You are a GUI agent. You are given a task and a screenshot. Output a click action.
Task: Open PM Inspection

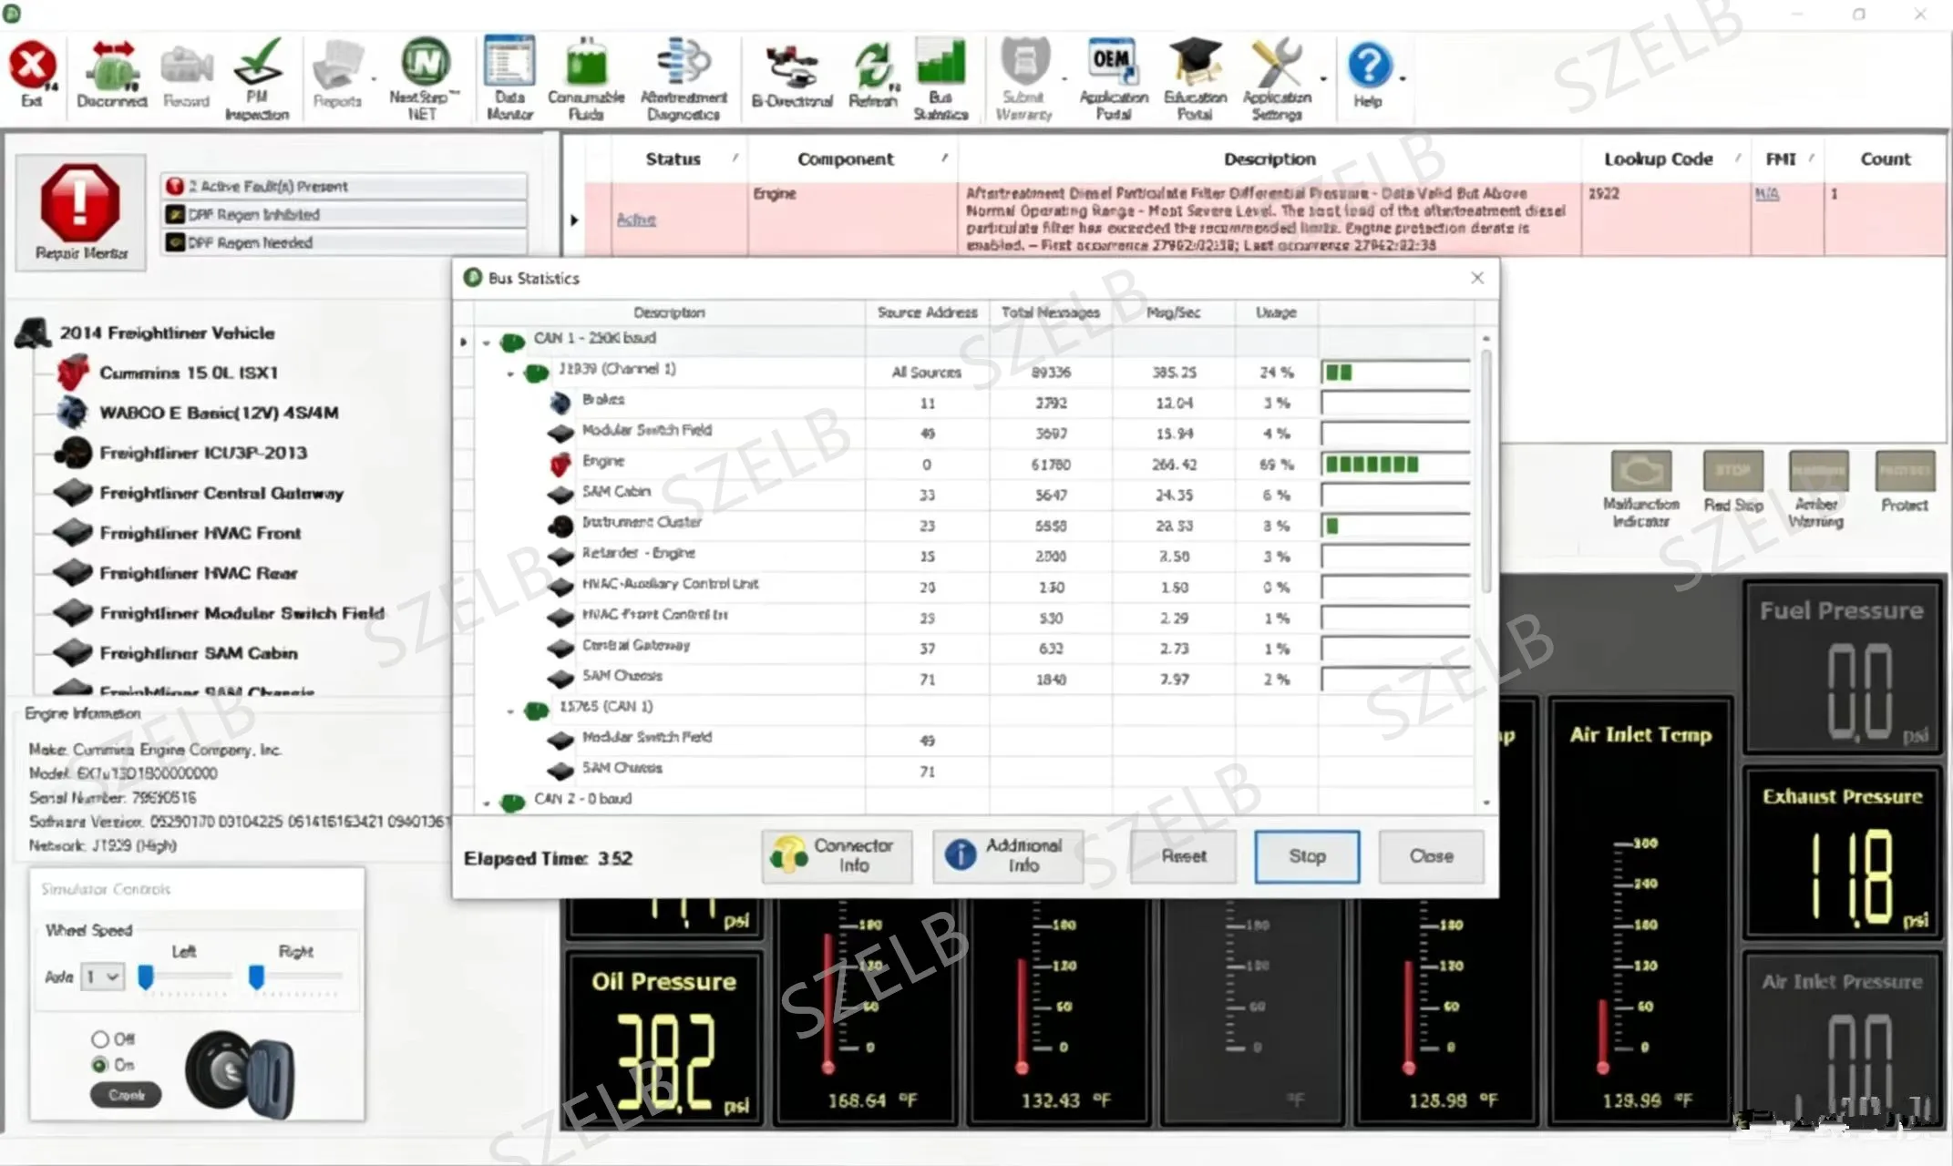[x=257, y=78]
